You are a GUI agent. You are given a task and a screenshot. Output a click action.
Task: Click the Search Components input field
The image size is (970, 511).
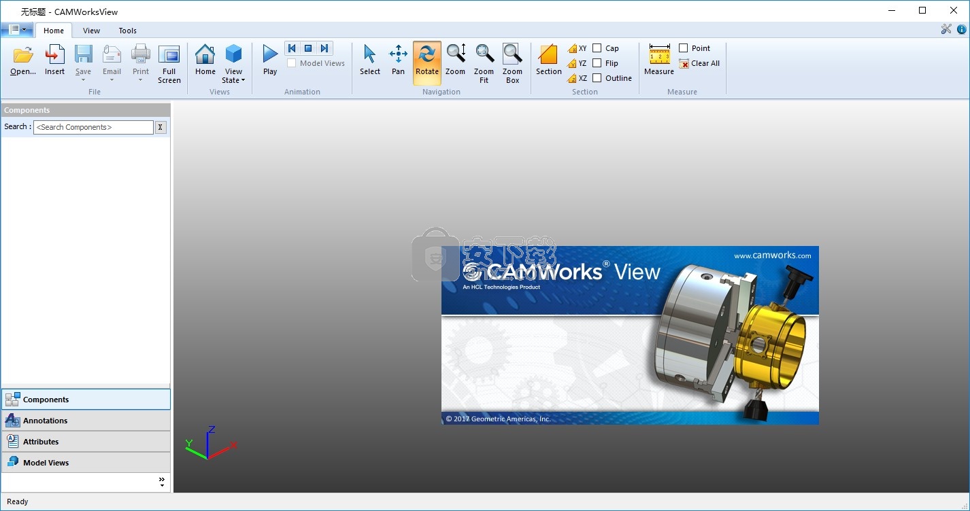(94, 127)
